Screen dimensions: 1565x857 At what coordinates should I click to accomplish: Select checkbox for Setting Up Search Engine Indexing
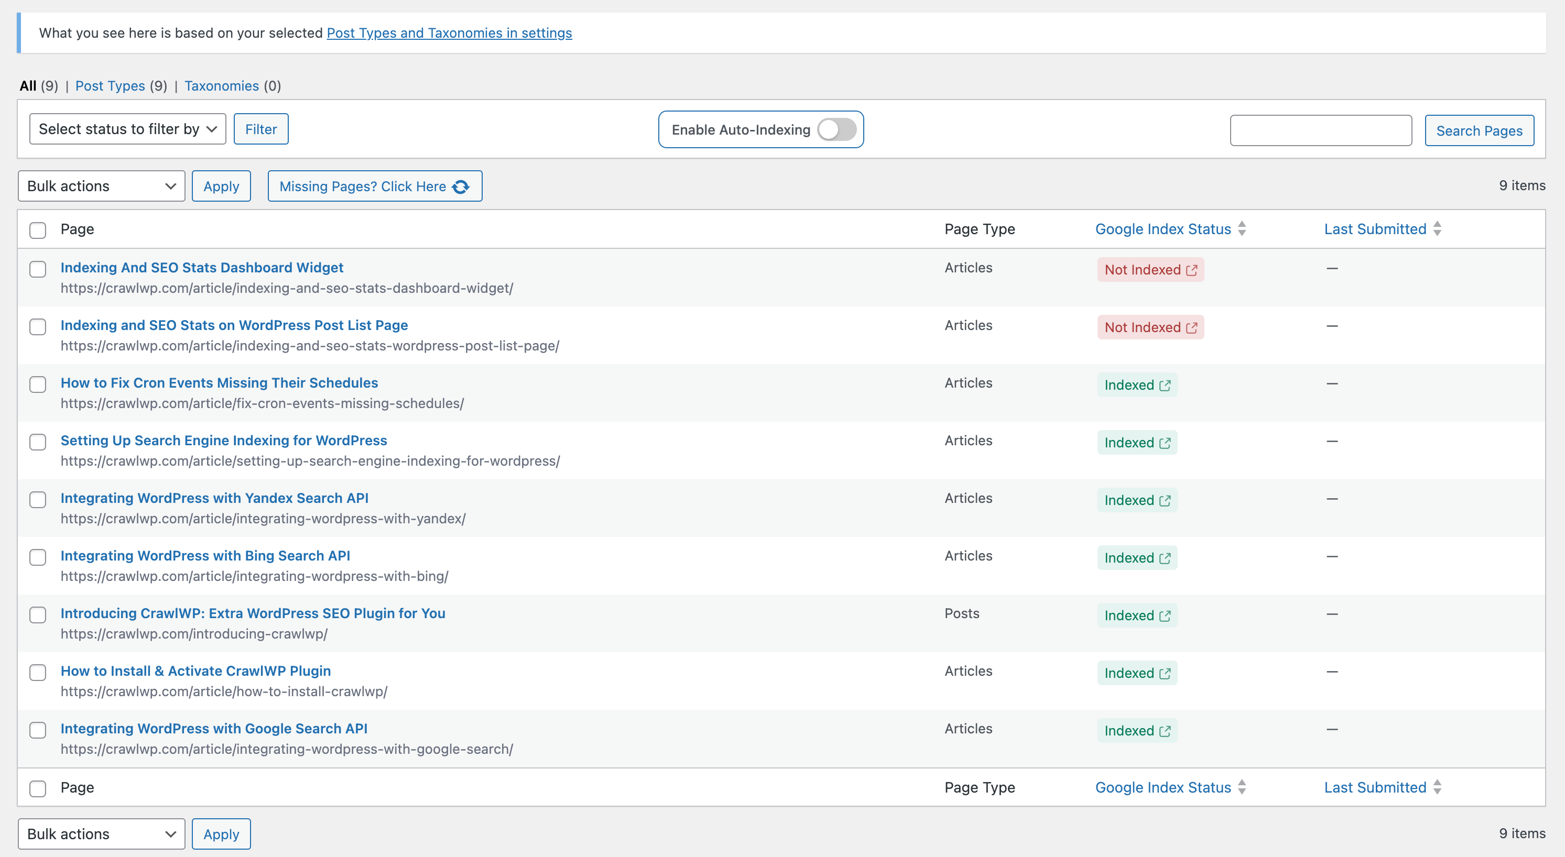tap(38, 442)
